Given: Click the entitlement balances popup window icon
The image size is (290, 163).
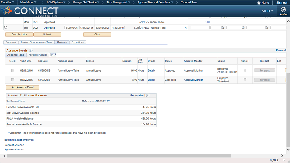Looking at the screenshot, I should (147, 96).
